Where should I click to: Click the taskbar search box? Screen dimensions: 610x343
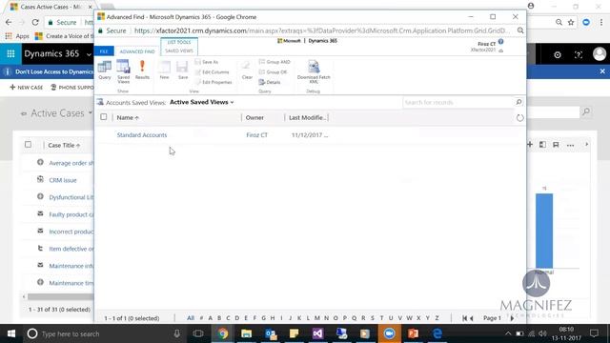pos(103,333)
